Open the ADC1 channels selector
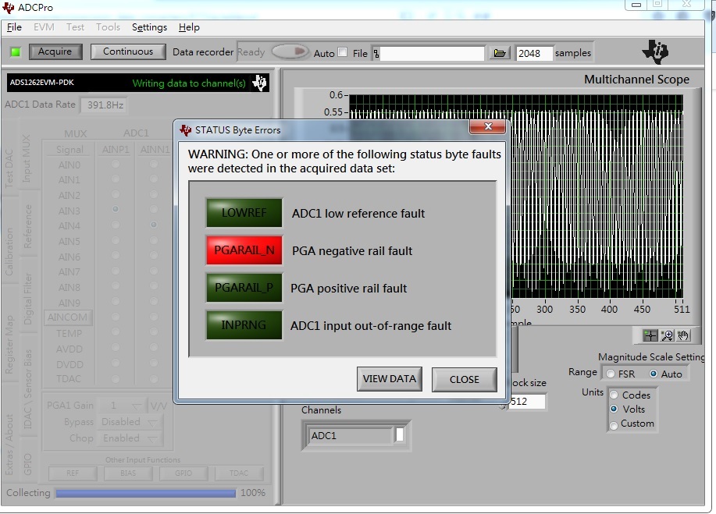 (355, 435)
